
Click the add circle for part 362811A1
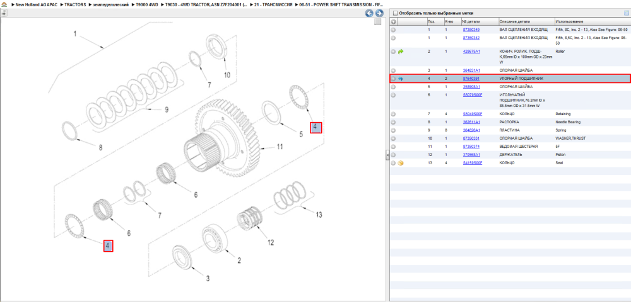pos(393,122)
